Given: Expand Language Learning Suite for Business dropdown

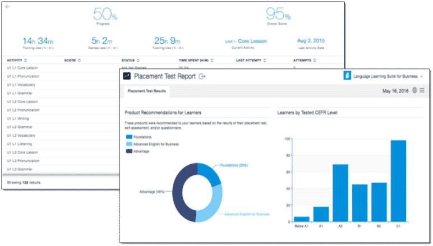Looking at the screenshot, I should pyautogui.click(x=421, y=76).
